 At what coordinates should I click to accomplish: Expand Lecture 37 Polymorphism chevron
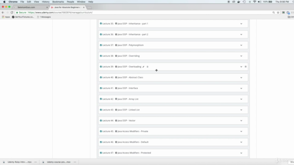[x=241, y=45]
